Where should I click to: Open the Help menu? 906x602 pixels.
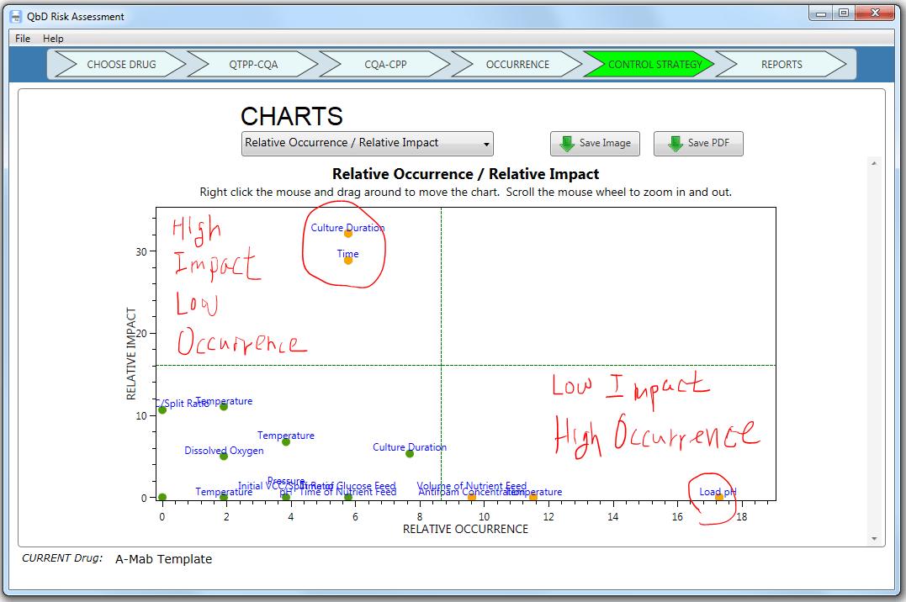click(x=53, y=38)
